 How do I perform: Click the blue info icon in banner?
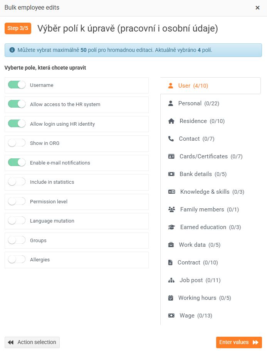click(x=12, y=50)
